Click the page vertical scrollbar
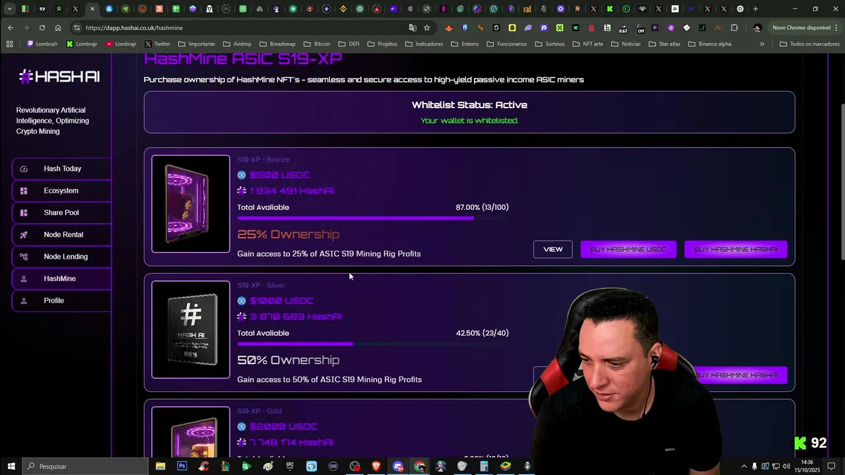The width and height of the screenshot is (845, 475). [x=842, y=182]
